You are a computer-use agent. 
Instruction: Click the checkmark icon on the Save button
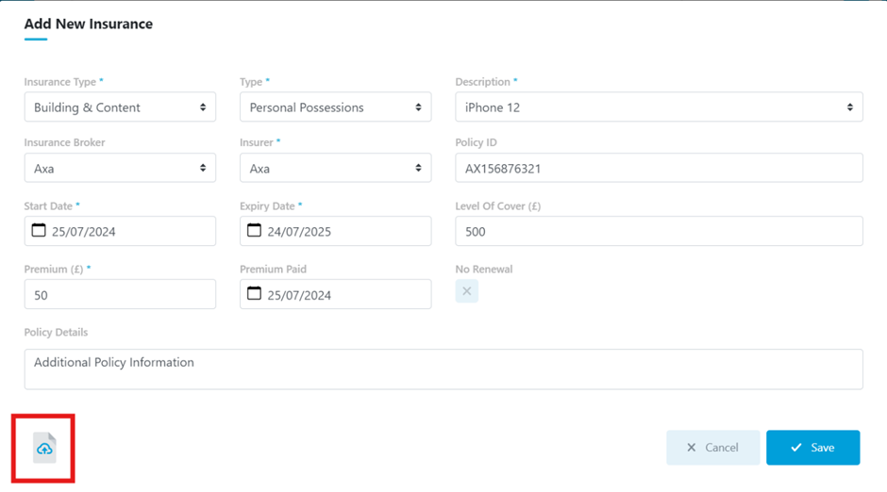(795, 448)
